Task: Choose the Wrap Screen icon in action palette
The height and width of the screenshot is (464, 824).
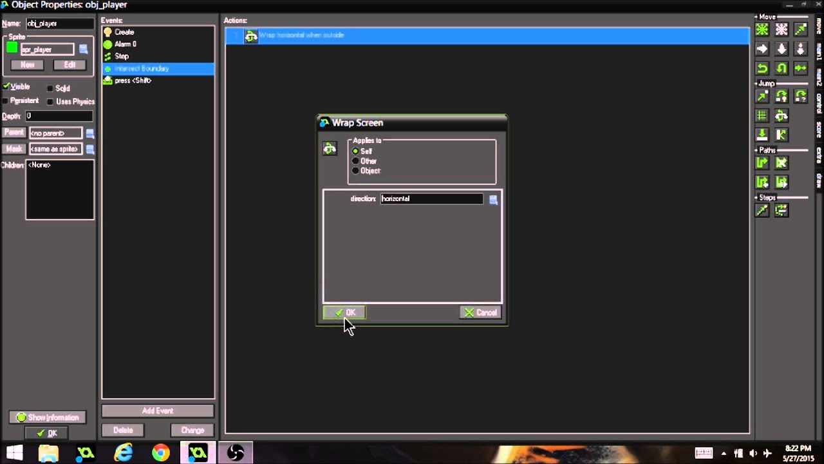Action: pyautogui.click(x=782, y=116)
